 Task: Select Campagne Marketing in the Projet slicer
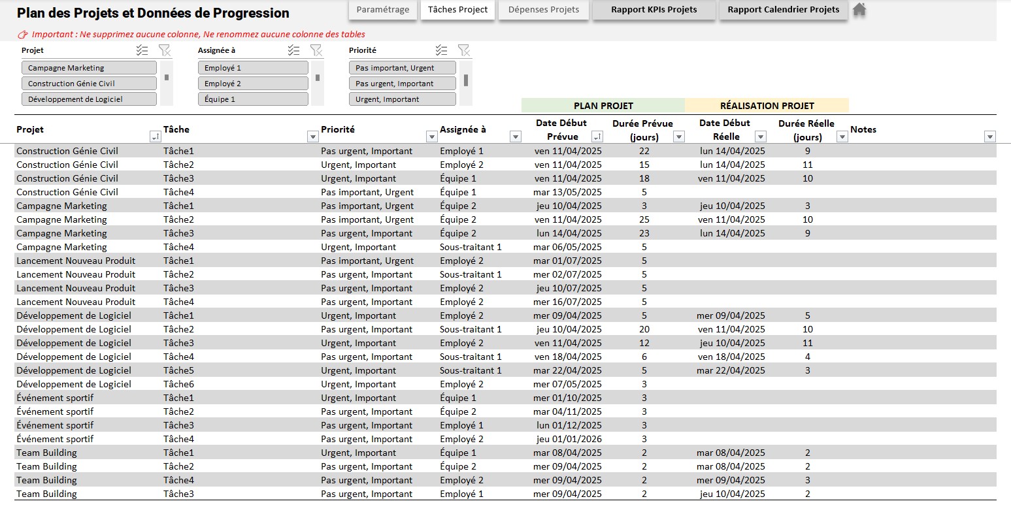[89, 68]
